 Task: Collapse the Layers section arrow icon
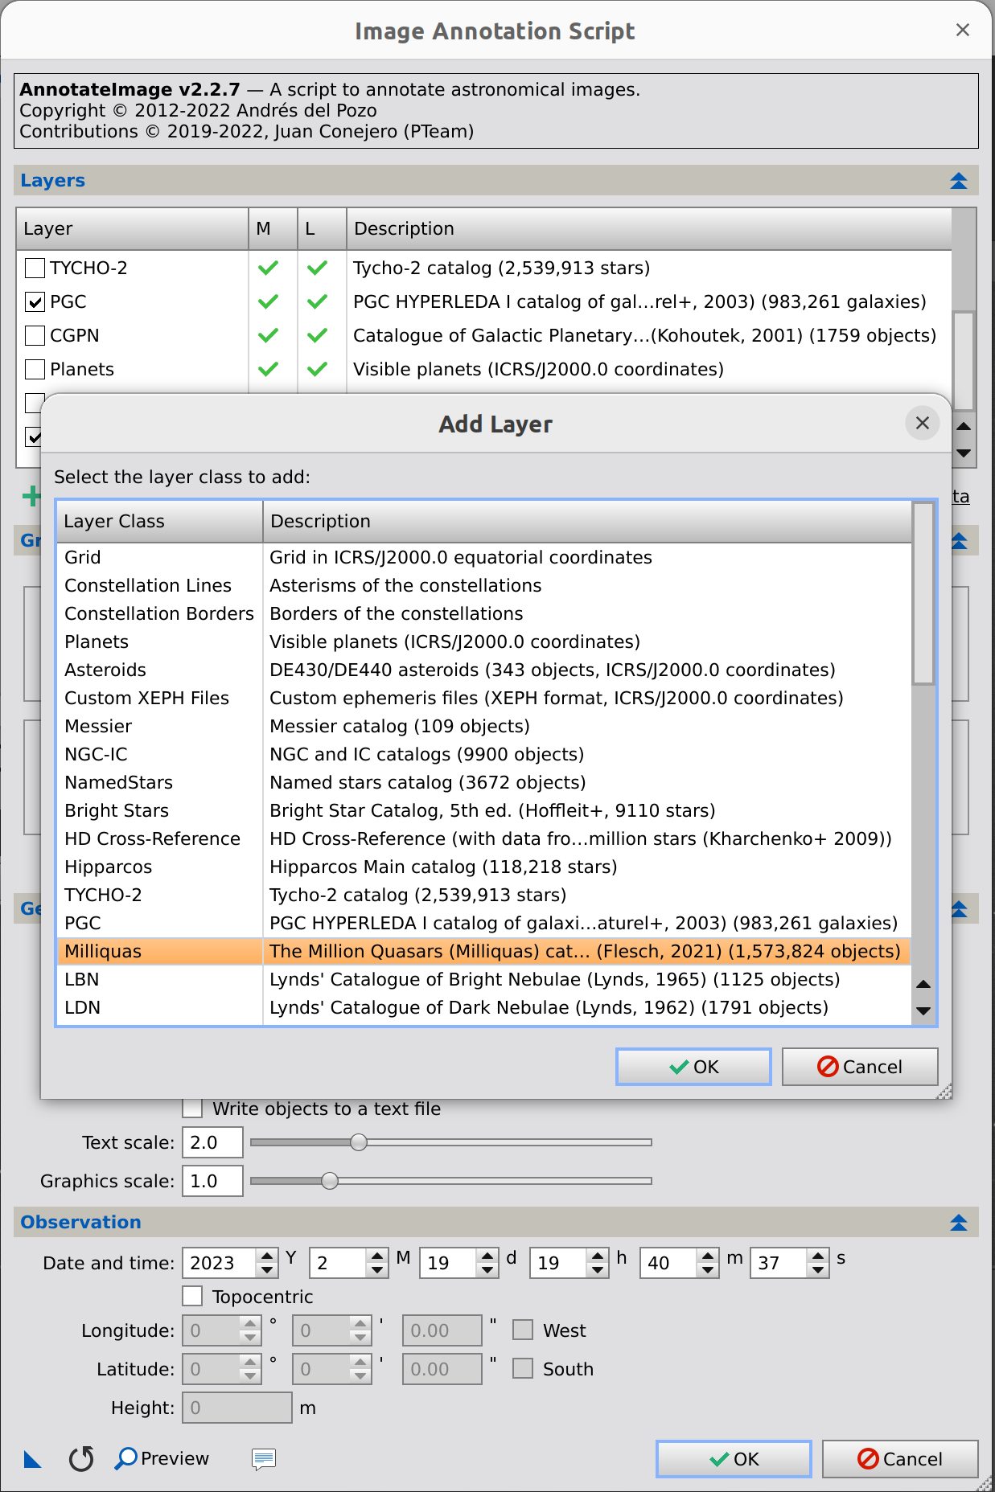pyautogui.click(x=958, y=181)
